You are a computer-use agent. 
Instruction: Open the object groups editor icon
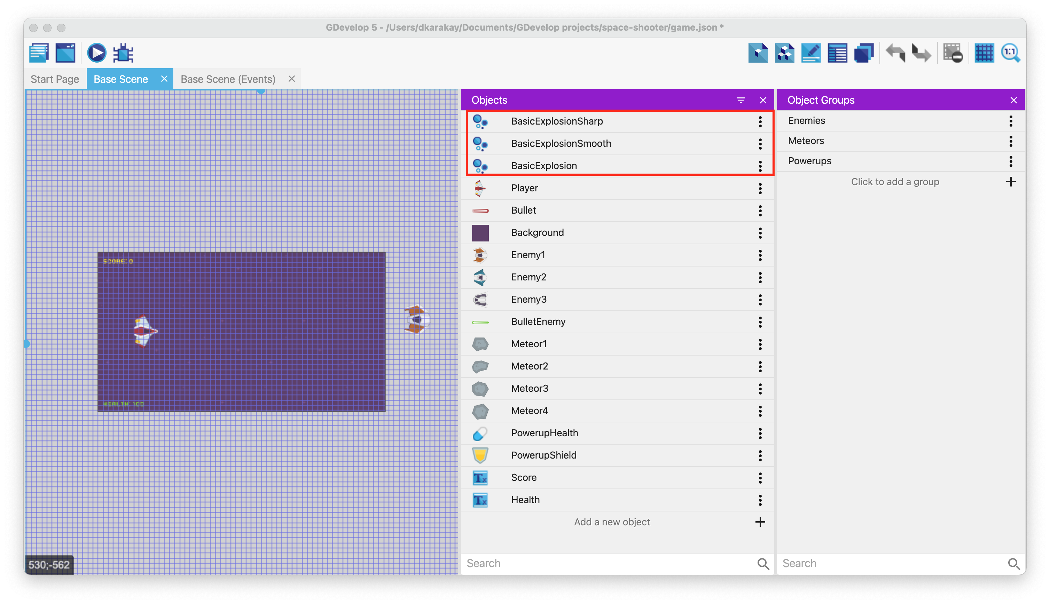pyautogui.click(x=784, y=53)
